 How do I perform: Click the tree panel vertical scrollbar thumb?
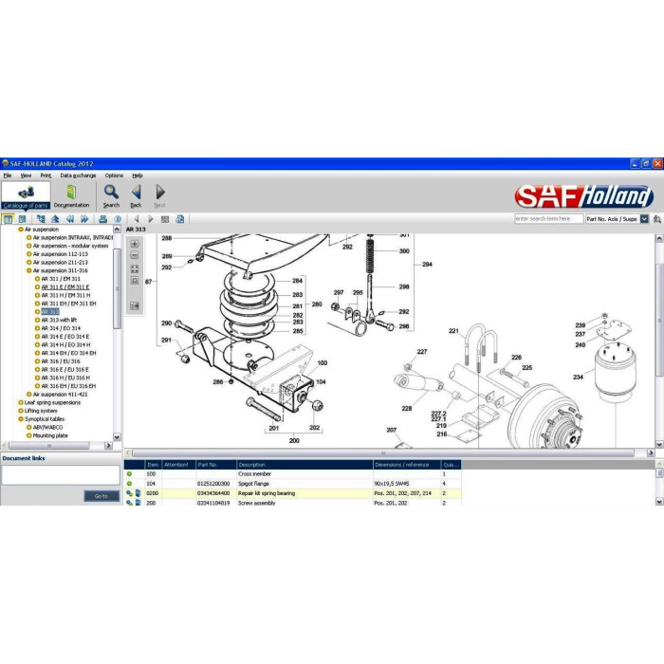[x=118, y=288]
